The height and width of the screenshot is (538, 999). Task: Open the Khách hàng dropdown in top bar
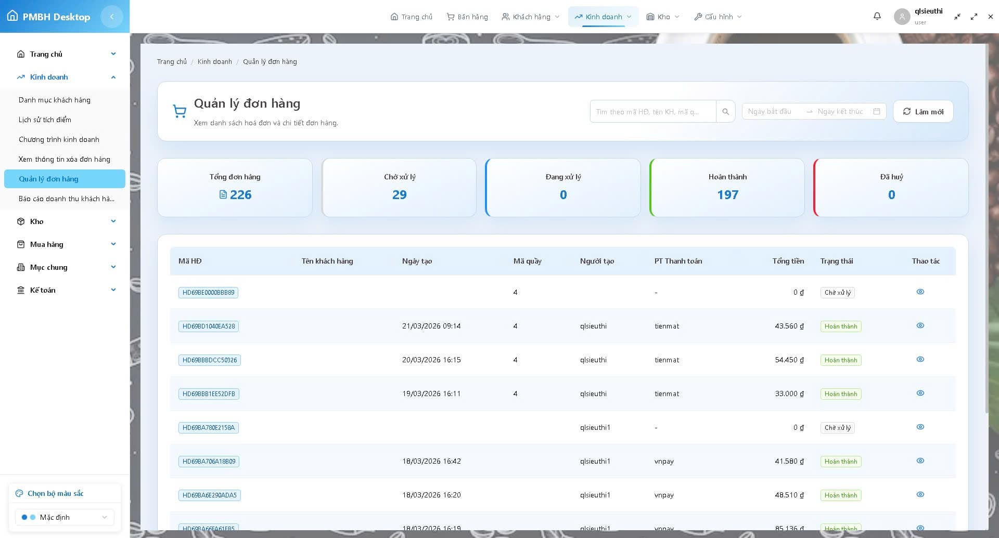pos(530,16)
